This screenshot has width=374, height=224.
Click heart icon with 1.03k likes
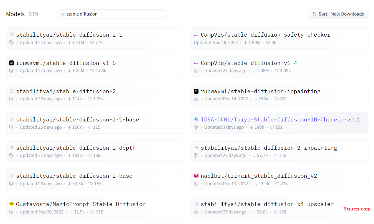[90, 99]
